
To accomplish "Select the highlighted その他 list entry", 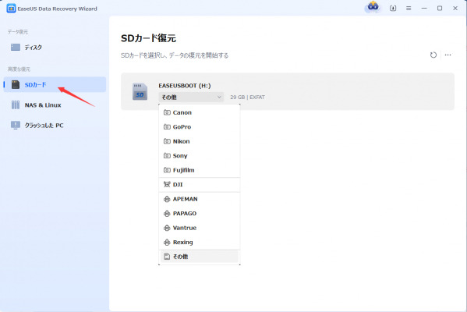I will click(200, 257).
